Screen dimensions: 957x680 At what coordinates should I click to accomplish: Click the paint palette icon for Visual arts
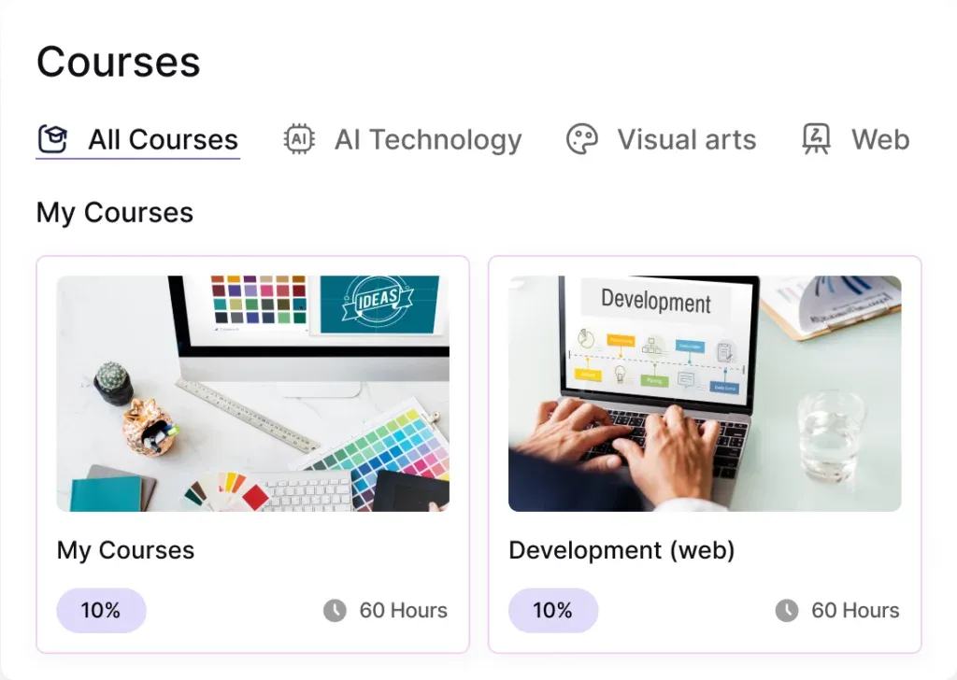coord(581,140)
